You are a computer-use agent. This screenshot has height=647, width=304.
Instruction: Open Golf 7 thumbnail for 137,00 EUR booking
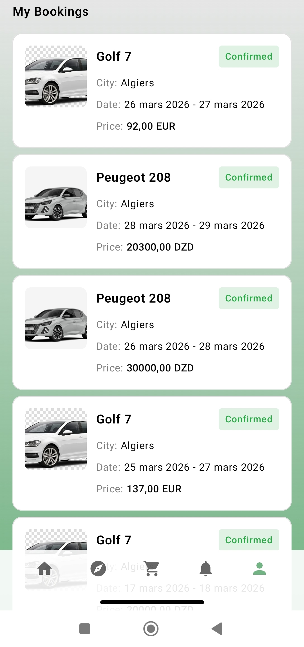coord(56,439)
